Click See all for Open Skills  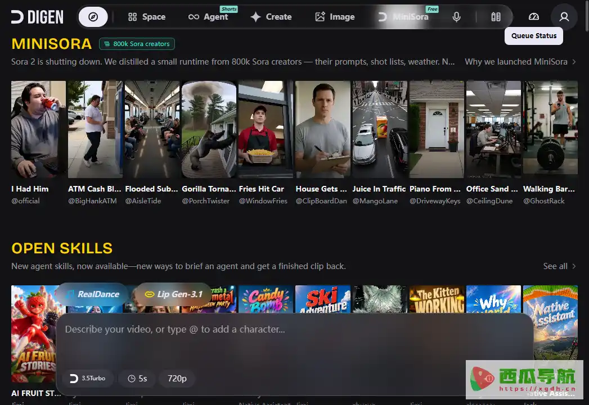[559, 266]
